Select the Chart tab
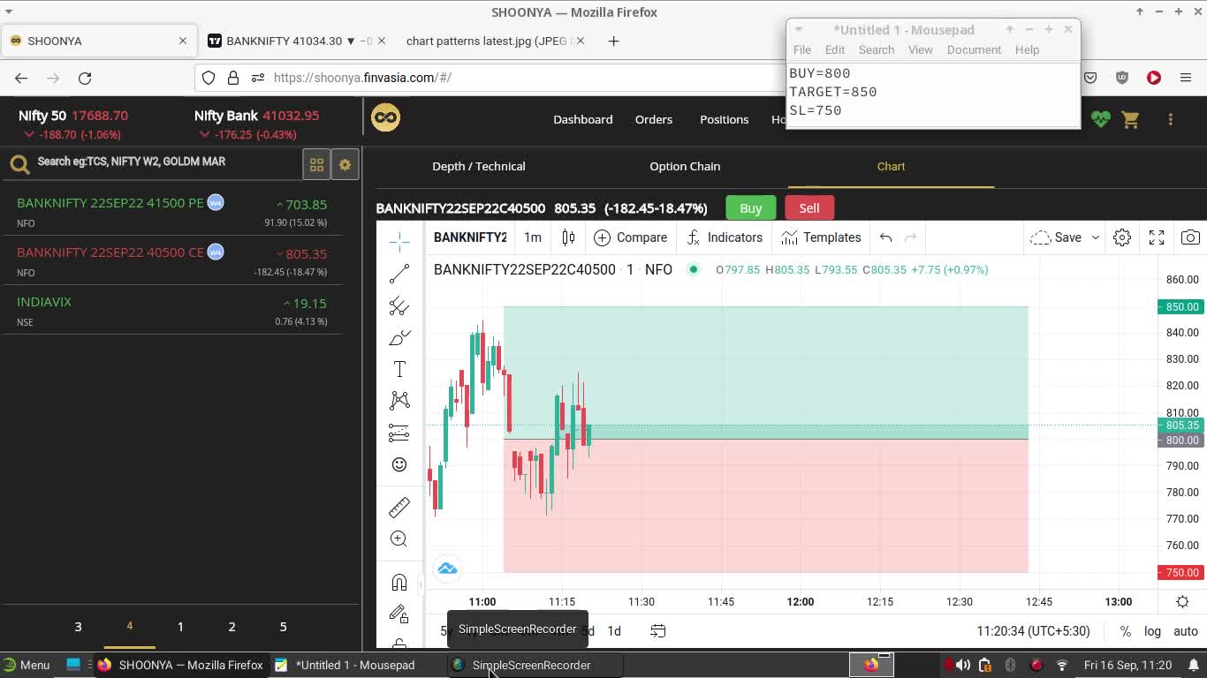This screenshot has width=1207, height=678. (x=891, y=166)
